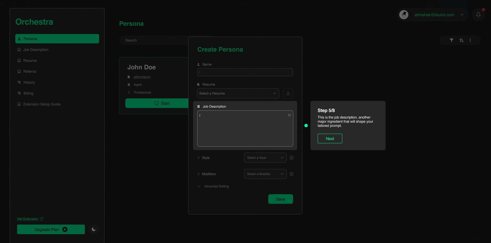Image resolution: width=491 pixels, height=243 pixels.
Task: Click the user avatar picture
Action: [404, 15]
